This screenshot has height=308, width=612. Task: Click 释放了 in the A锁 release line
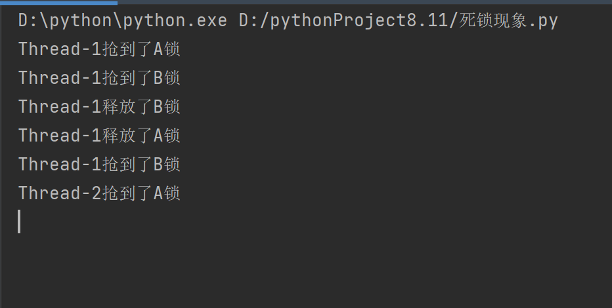pyautogui.click(x=127, y=136)
